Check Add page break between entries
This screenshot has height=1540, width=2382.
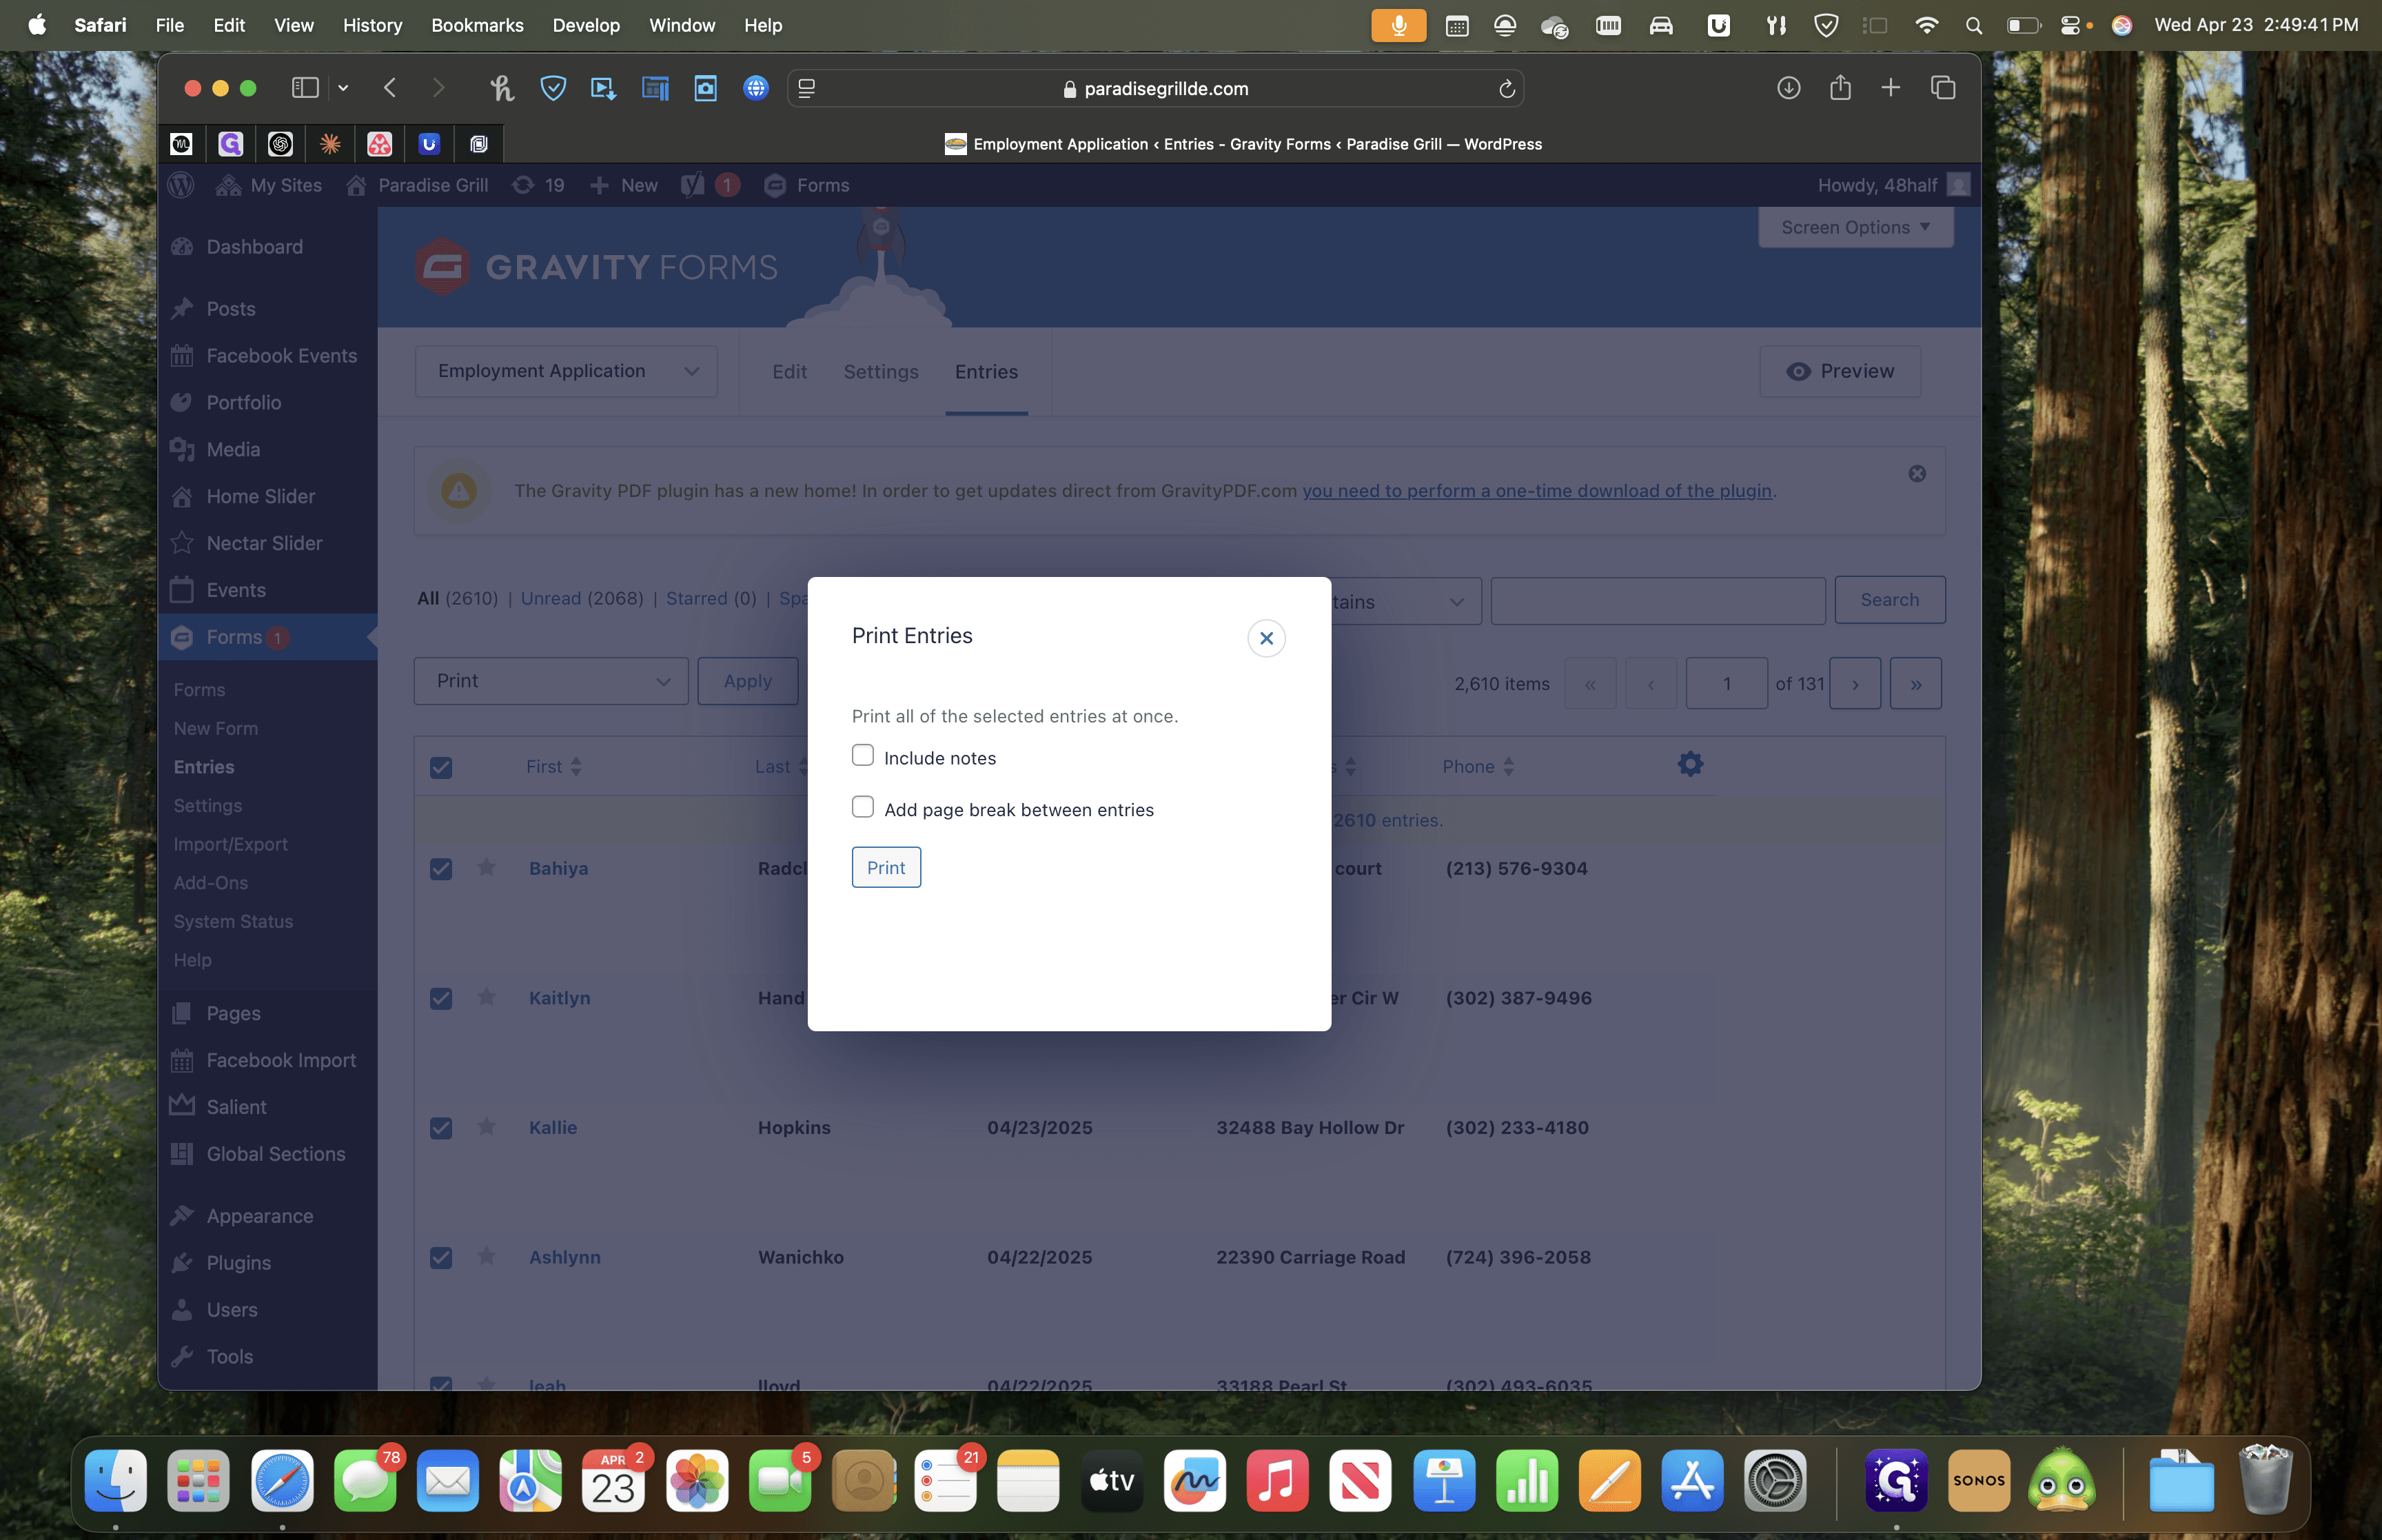click(863, 807)
